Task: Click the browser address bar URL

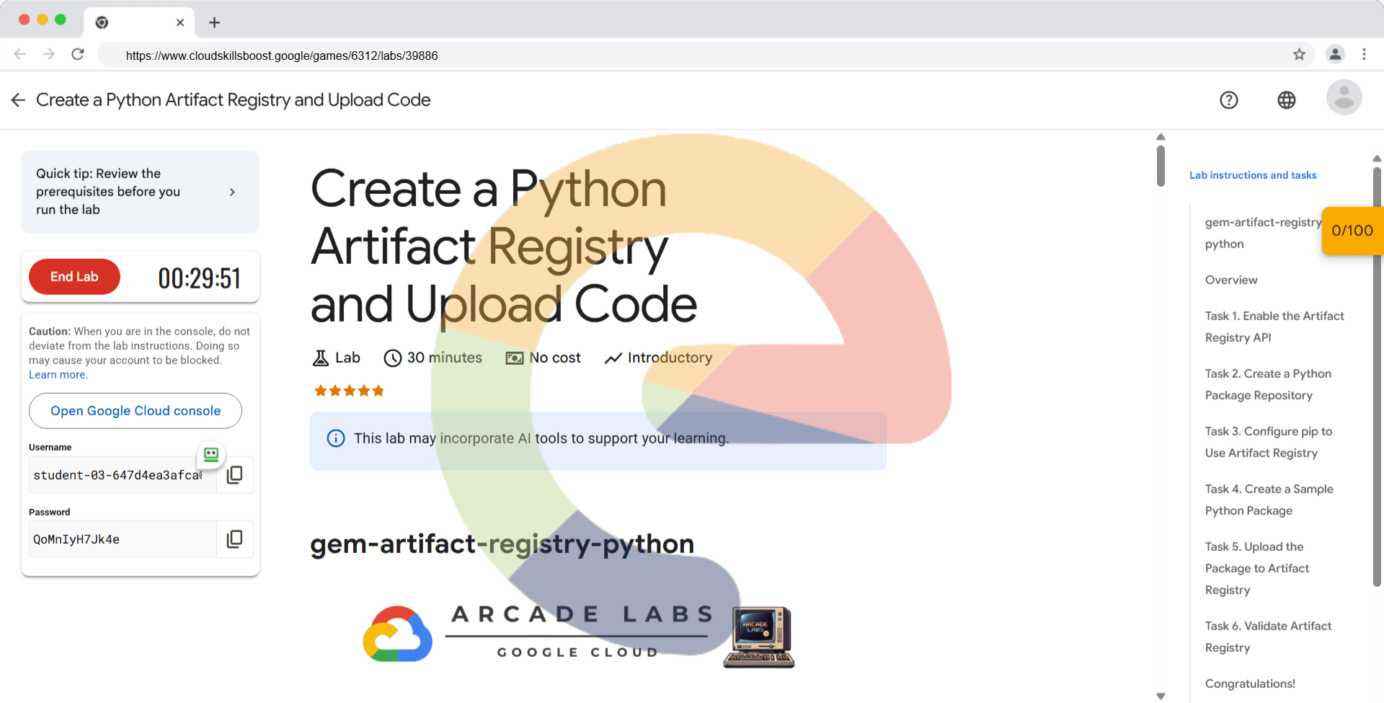Action: [x=281, y=56]
